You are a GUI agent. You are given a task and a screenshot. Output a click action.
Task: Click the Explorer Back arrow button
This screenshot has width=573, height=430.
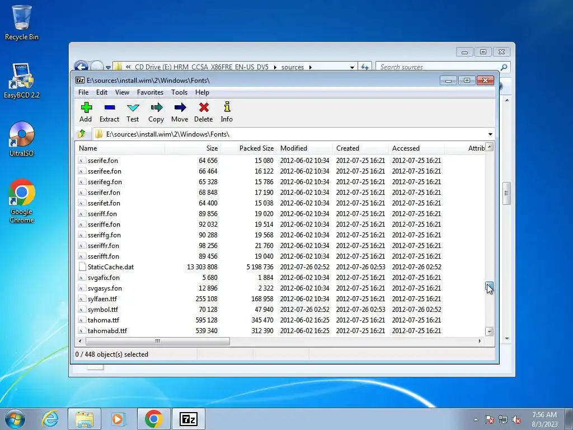pos(81,66)
